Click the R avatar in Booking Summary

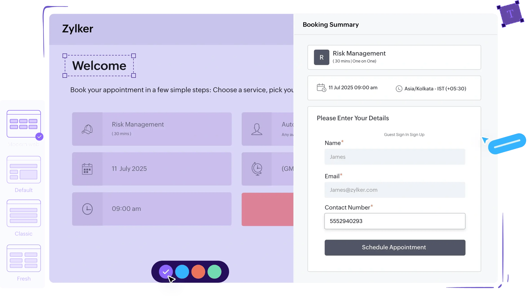pyautogui.click(x=321, y=57)
